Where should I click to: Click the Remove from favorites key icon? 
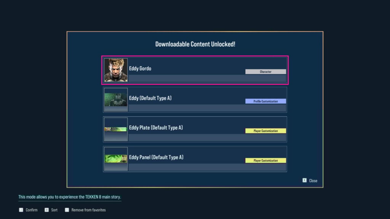pyautogui.click(x=67, y=210)
